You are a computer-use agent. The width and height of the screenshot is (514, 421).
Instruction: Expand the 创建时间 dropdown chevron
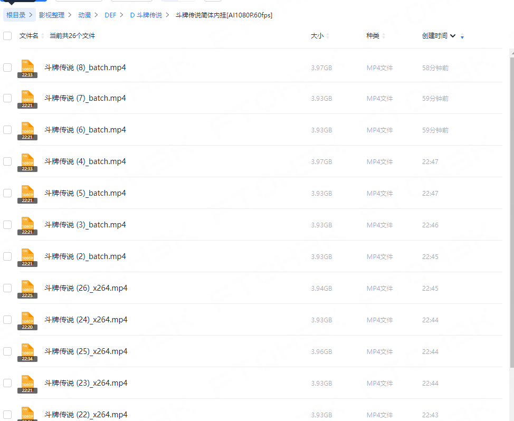[x=453, y=36]
